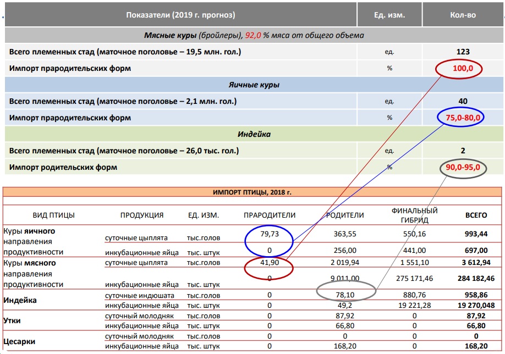Image resolution: width=505 pixels, height=354 pixels.
Task: Click the cell '41,90'
Action: tap(270, 262)
